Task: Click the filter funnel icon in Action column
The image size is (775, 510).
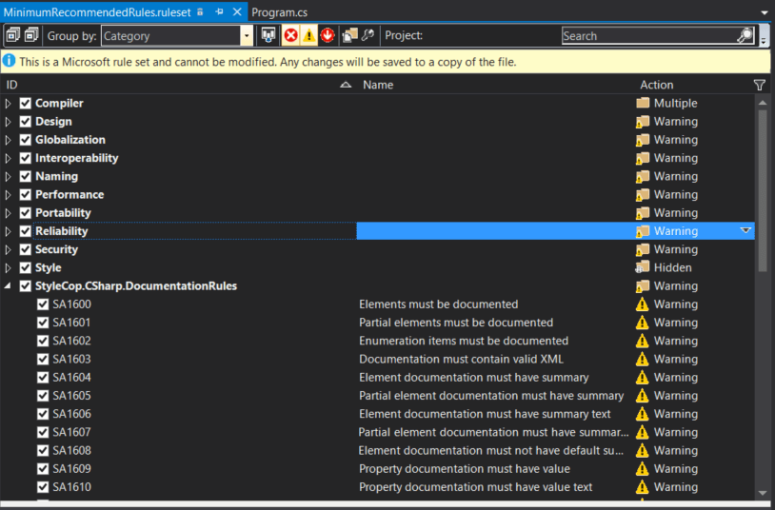Action: 760,85
